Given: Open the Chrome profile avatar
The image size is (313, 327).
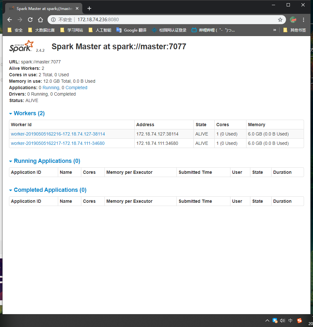Looking at the screenshot, I should coord(293,20).
